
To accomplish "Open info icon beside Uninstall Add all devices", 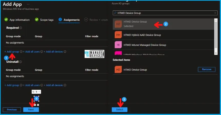I will (65, 85).
